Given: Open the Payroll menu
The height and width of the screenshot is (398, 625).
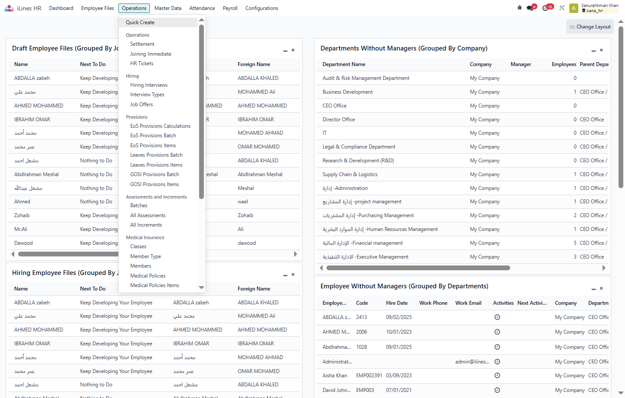Looking at the screenshot, I should (230, 8).
